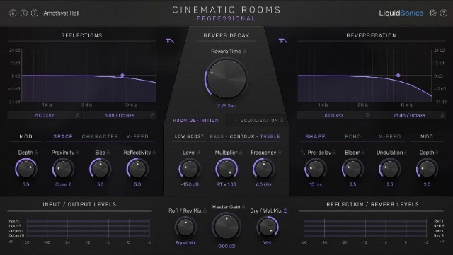Image resolution: width=453 pixels, height=255 pixels.
Task: Click the Reflections Mod heading
Action: pos(25,136)
